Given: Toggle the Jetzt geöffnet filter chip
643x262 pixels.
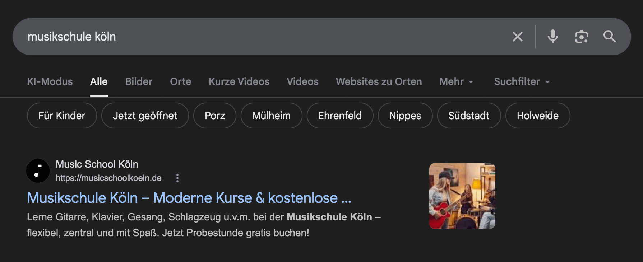Looking at the screenshot, I should click(145, 116).
